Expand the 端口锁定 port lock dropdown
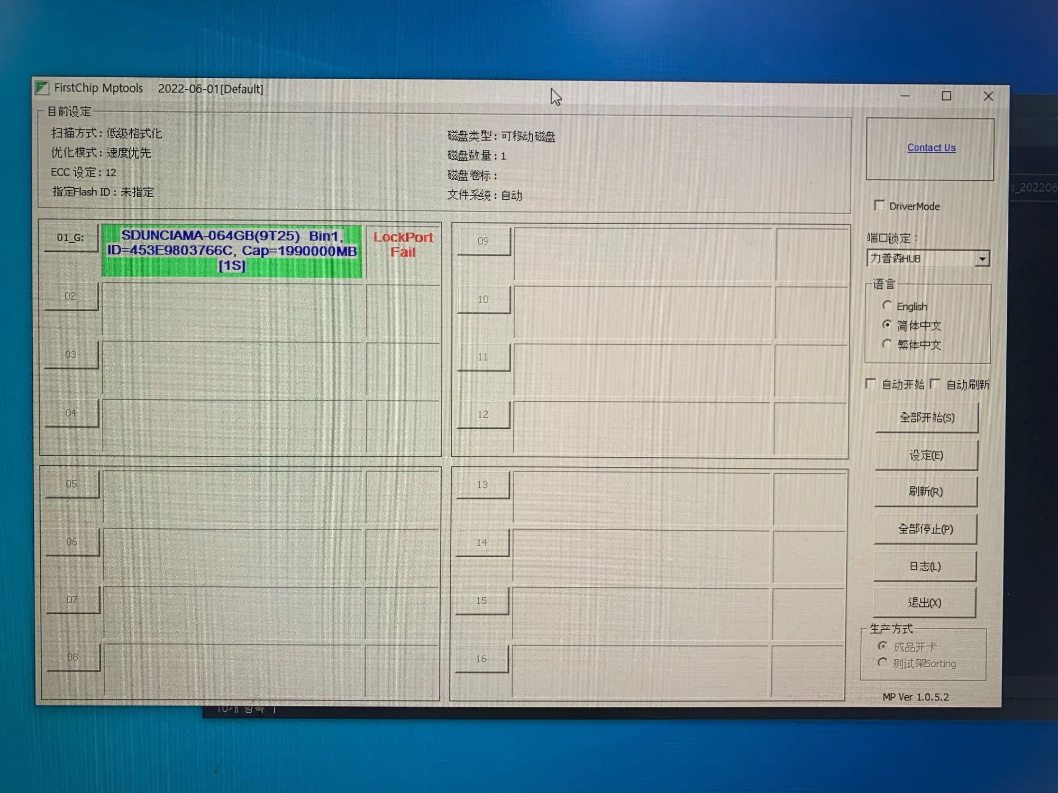 tap(982, 259)
